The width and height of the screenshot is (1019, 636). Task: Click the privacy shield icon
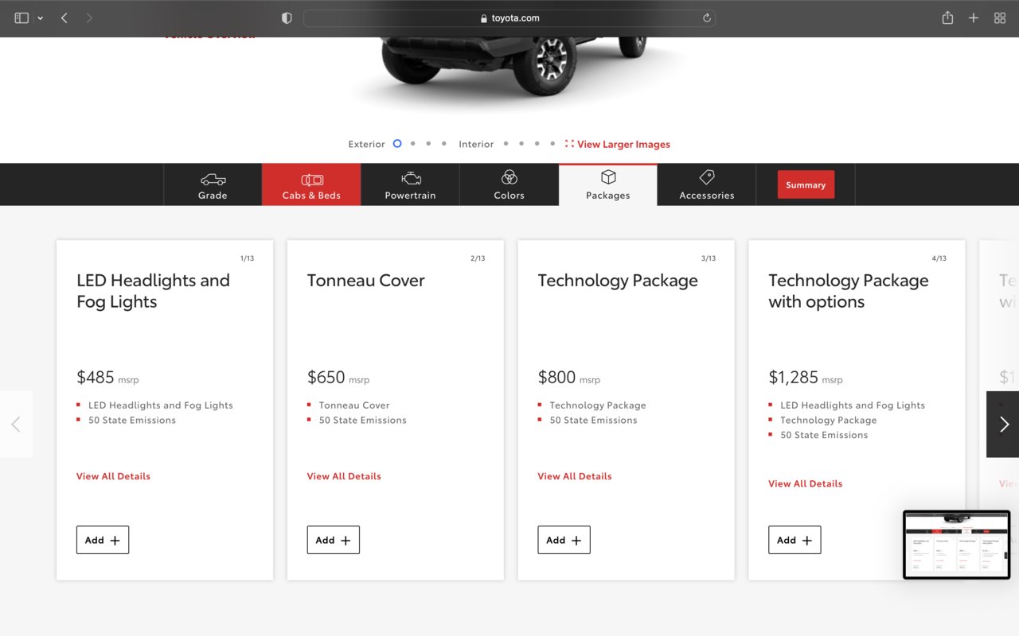287,17
